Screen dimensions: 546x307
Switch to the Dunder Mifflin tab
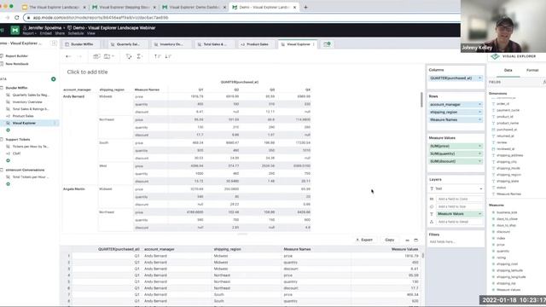pos(82,44)
